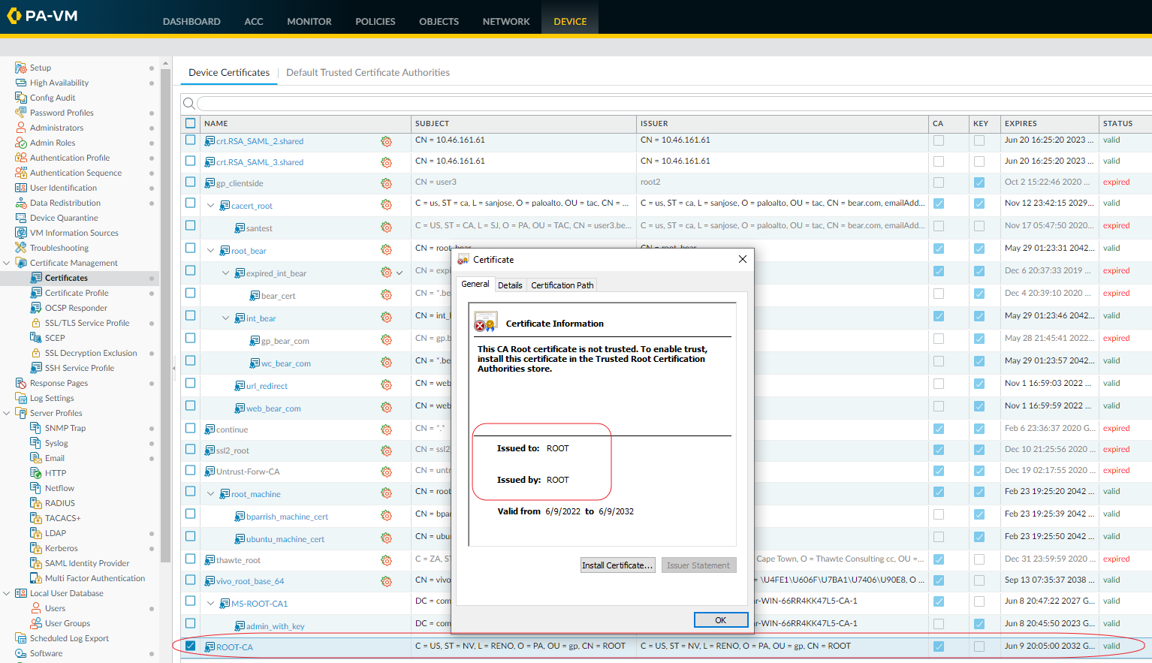Collapse the root_bear certificate chain
Viewport: 1152px width, 663px height.
coord(211,251)
